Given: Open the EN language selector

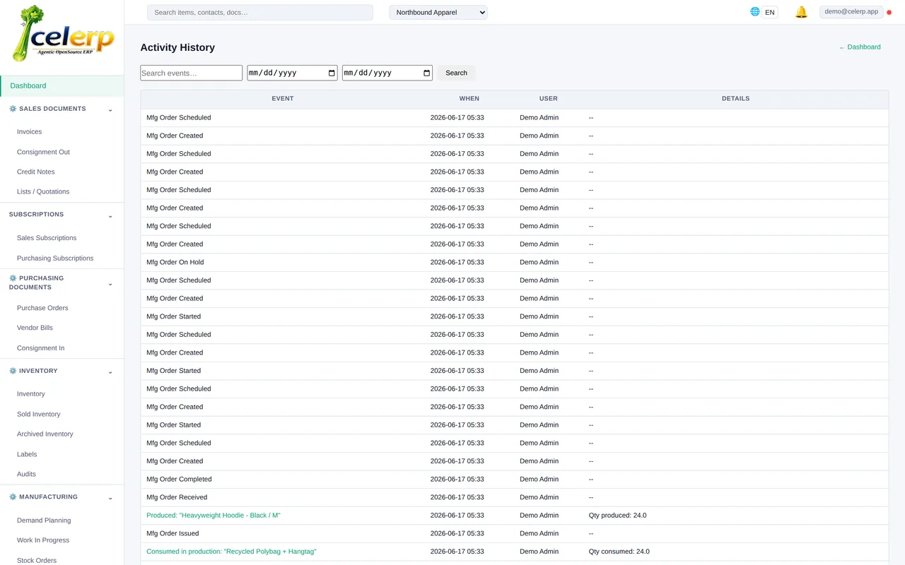Looking at the screenshot, I should [x=770, y=12].
